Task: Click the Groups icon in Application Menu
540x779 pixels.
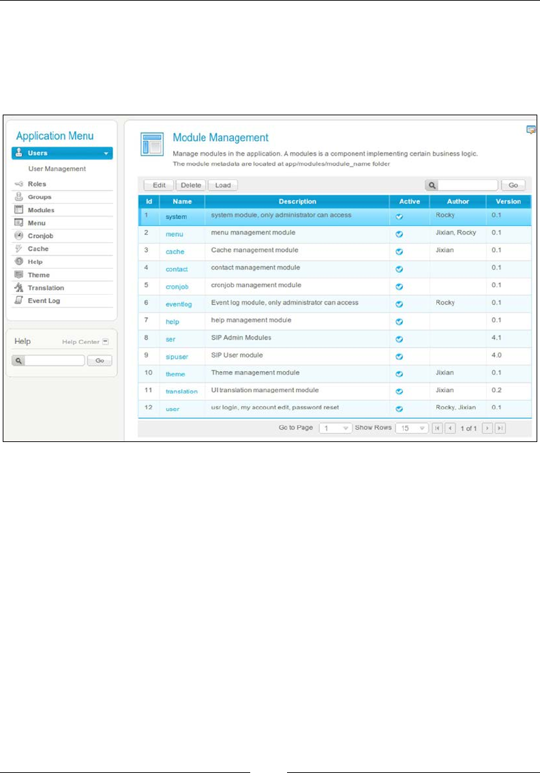Action: 19,196
